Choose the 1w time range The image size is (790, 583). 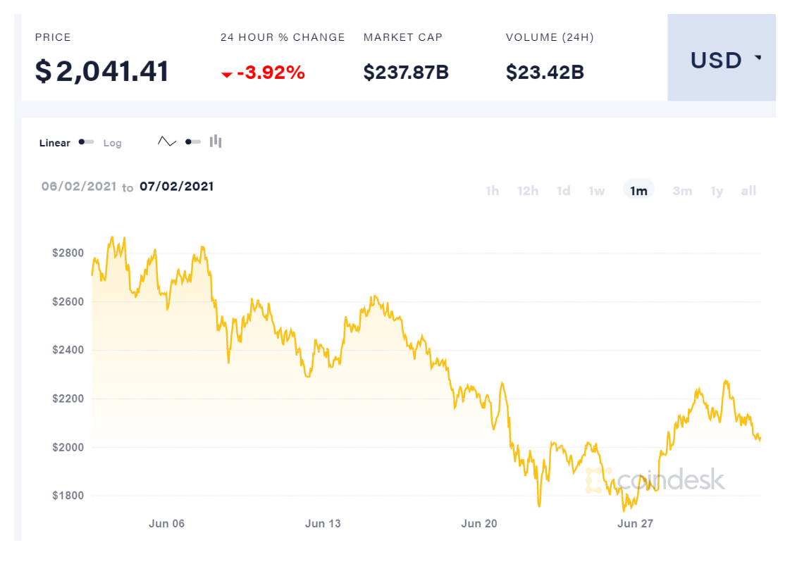[597, 191]
